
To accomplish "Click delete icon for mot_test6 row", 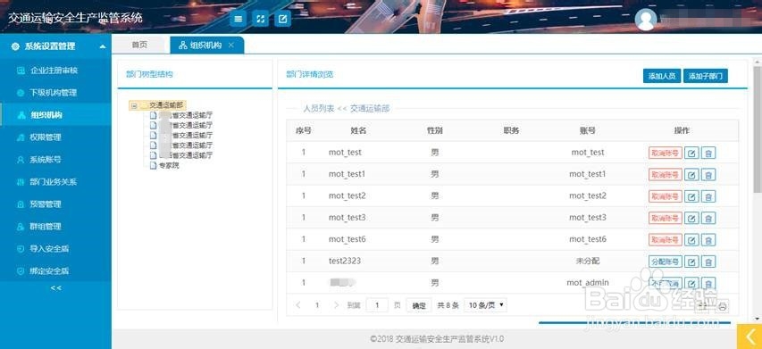I will 708,240.
